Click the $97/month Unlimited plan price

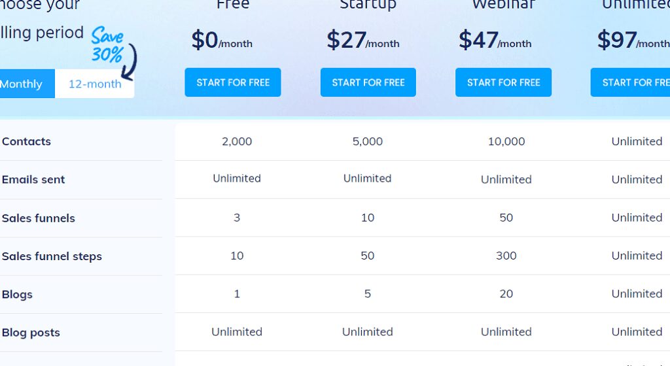coord(632,41)
